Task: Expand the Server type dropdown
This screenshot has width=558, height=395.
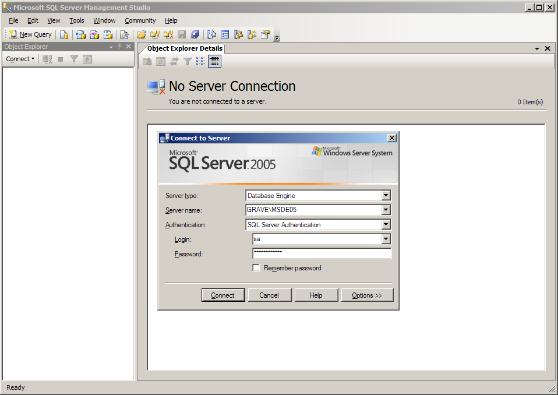Action: (x=386, y=195)
